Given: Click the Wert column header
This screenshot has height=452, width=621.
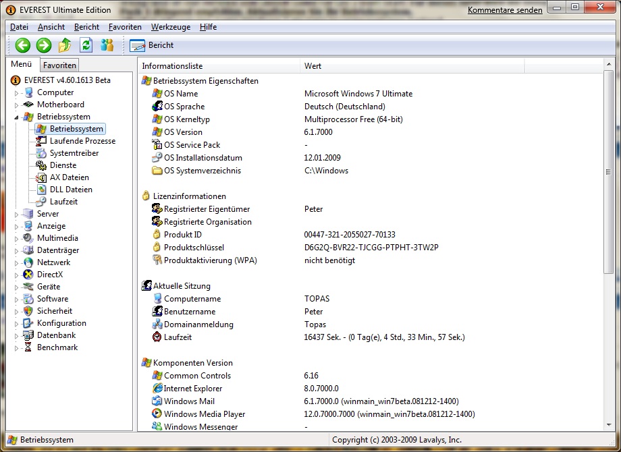Looking at the screenshot, I should (x=412, y=66).
